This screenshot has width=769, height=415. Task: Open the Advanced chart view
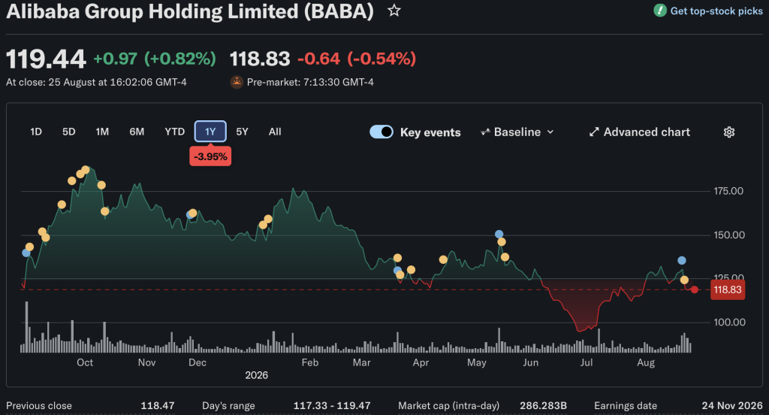[640, 132]
